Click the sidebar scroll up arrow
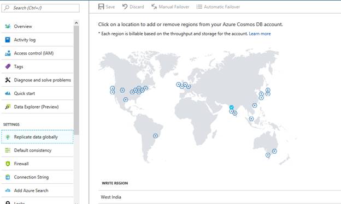 click(x=77, y=23)
